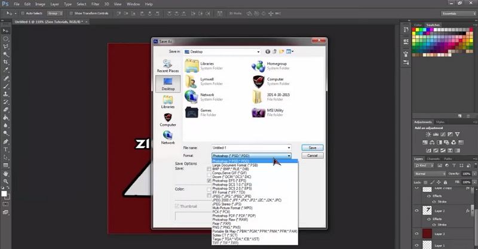This screenshot has width=478, height=249.
Task: Select the Path Selection tool
Action: [5, 157]
